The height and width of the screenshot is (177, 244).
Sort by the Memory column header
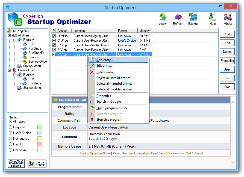coord(145,31)
